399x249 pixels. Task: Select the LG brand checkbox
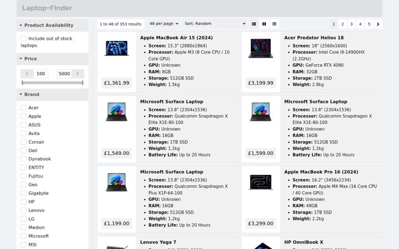tap(23, 219)
